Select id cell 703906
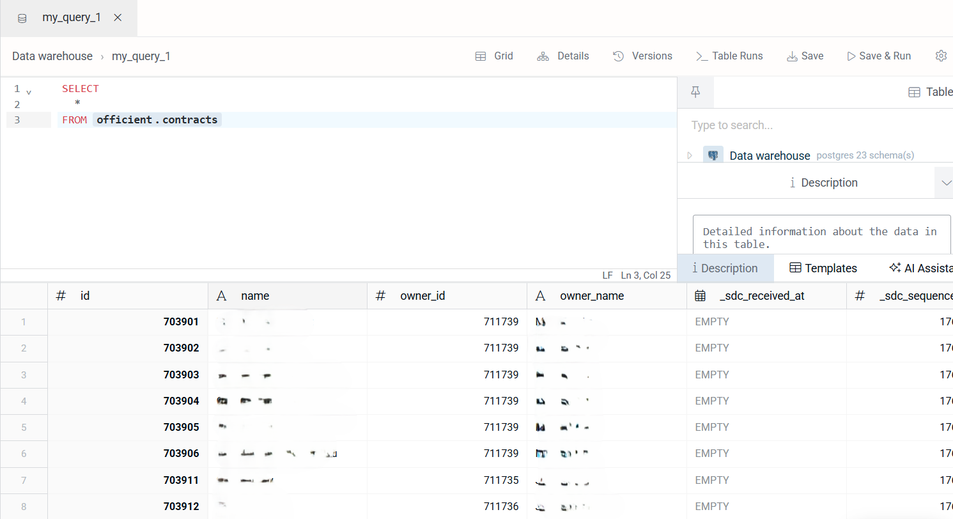953x519 pixels. tap(128, 454)
